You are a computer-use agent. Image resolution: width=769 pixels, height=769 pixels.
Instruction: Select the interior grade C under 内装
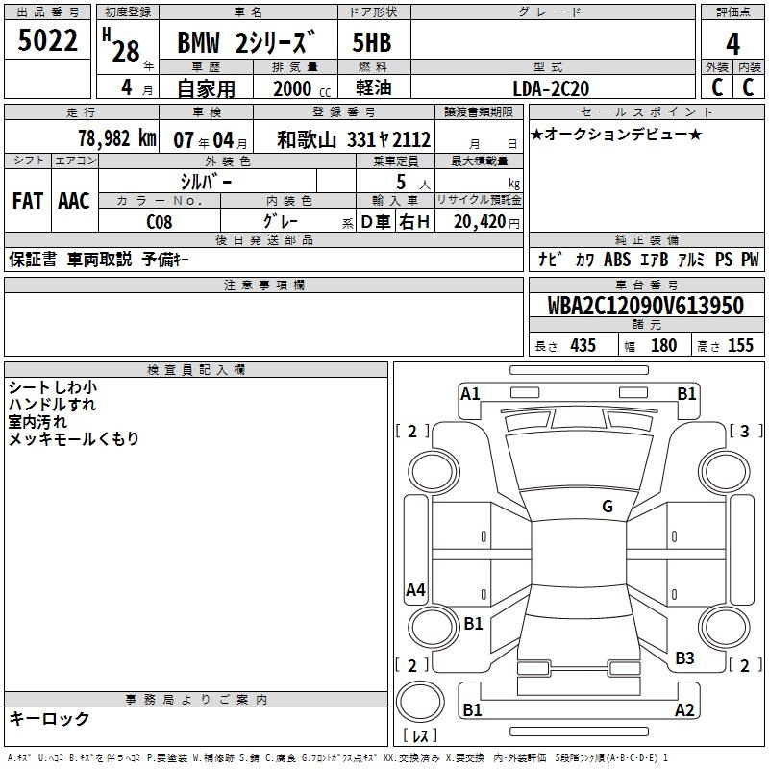tap(748, 87)
